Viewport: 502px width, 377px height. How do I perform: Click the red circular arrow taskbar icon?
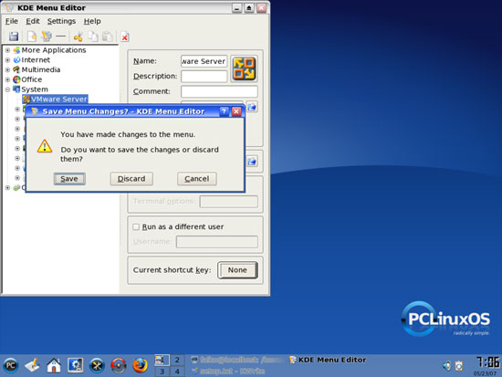tap(119, 365)
